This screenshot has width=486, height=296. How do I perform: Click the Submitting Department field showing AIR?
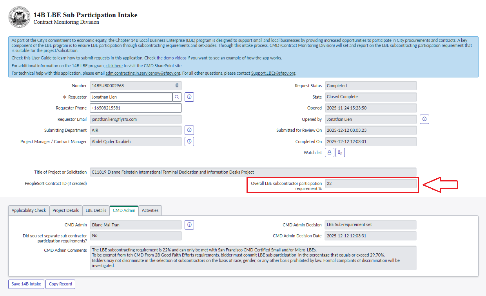point(136,130)
